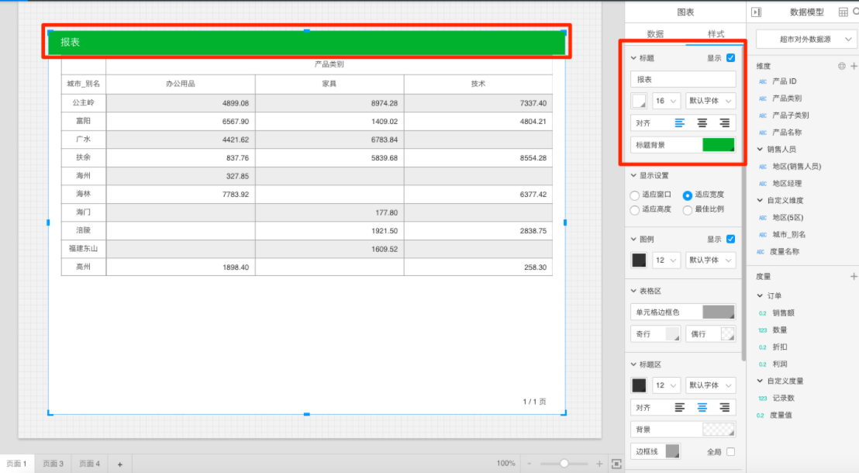Click the 0.2 icon beside 利润
Image resolution: width=859 pixels, height=473 pixels.
[763, 364]
